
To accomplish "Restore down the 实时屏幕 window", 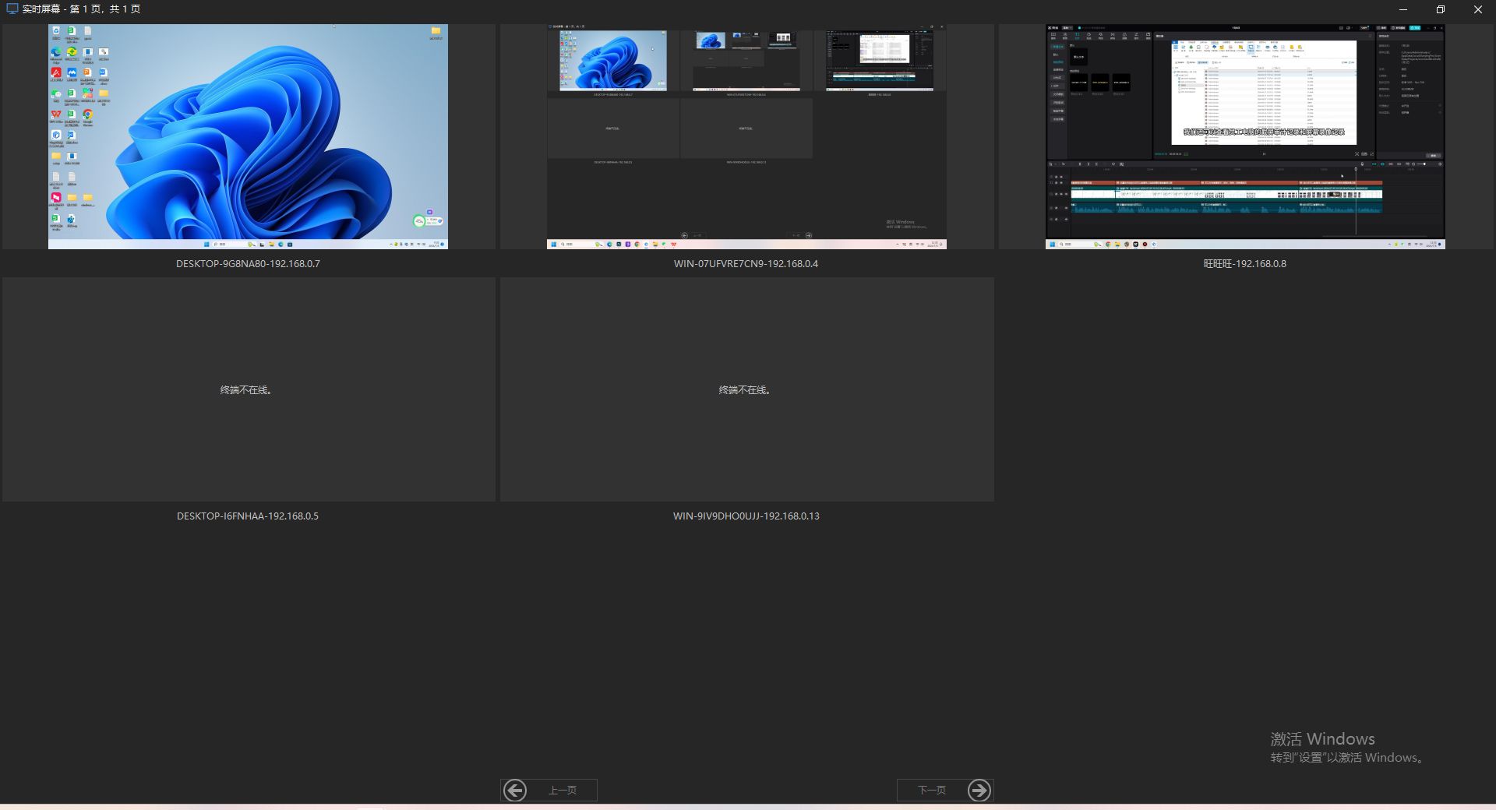I will pos(1441,9).
